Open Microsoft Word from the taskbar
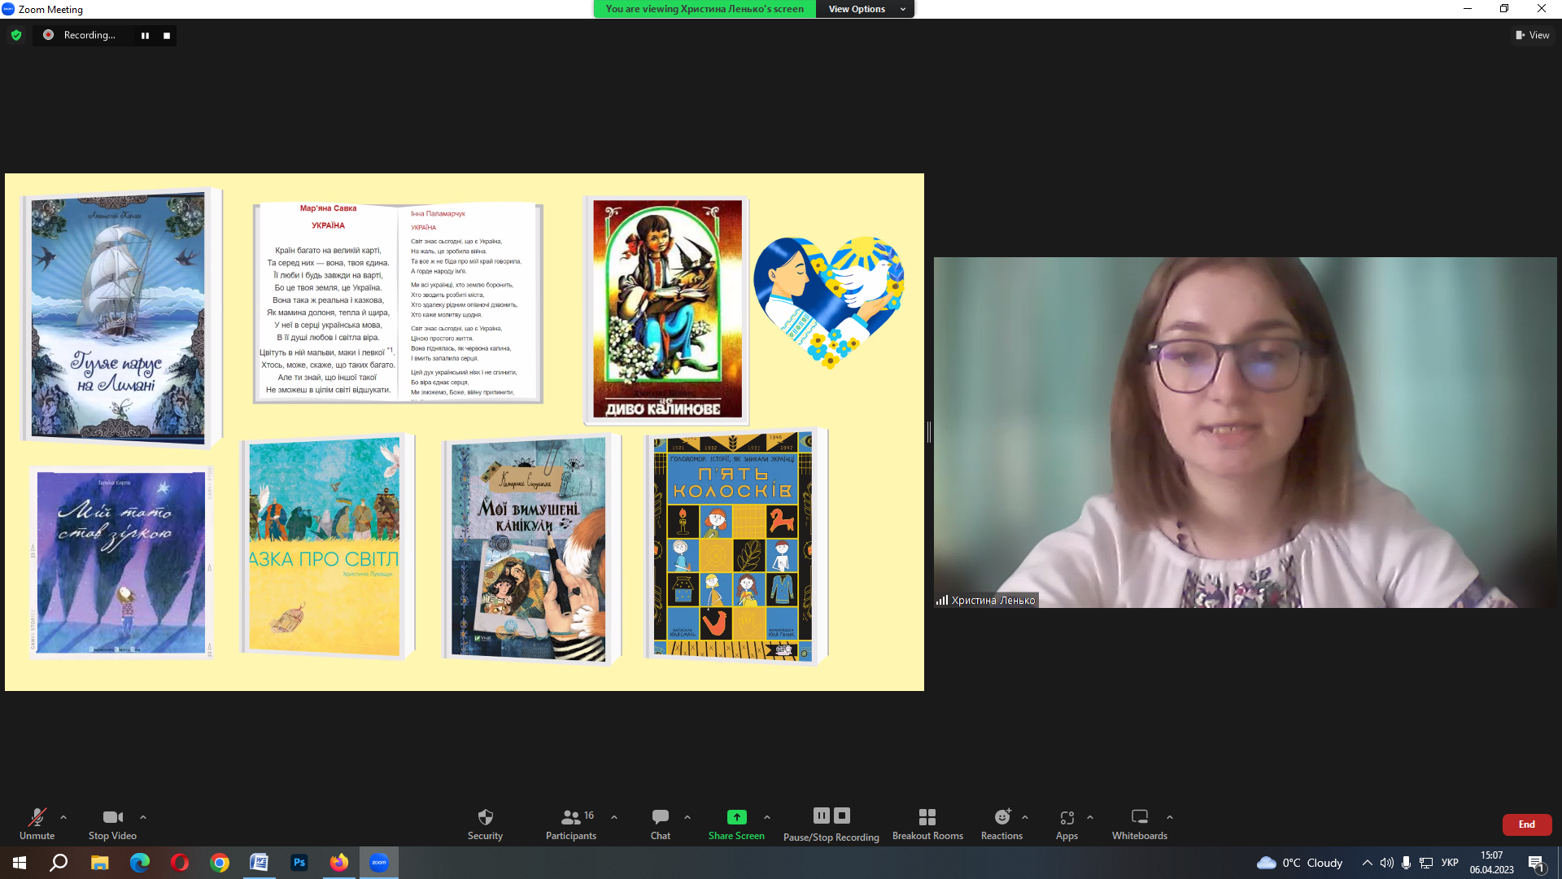 260,863
